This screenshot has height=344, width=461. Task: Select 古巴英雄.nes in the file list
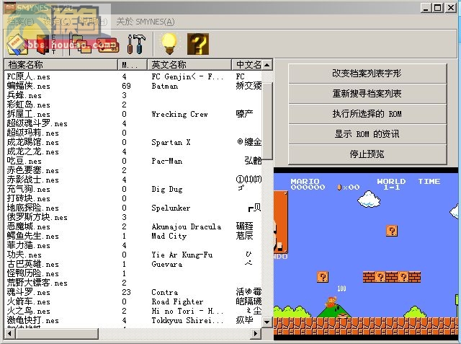[33, 264]
